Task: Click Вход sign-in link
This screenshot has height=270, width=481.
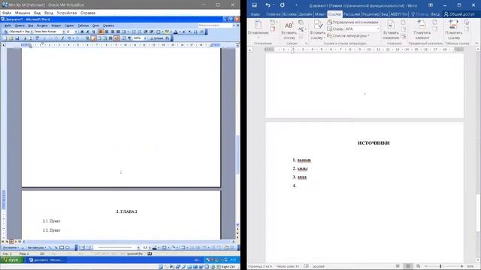Action: tap(435, 14)
